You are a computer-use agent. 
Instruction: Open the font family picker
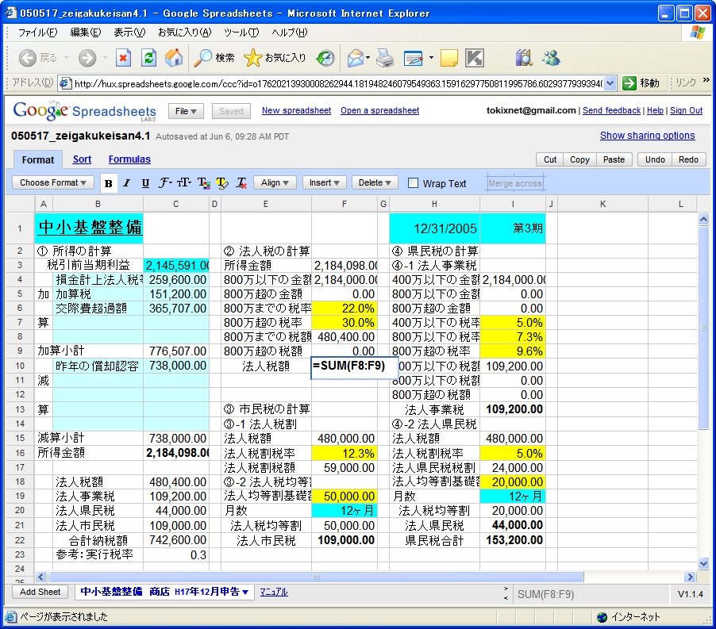click(x=165, y=183)
